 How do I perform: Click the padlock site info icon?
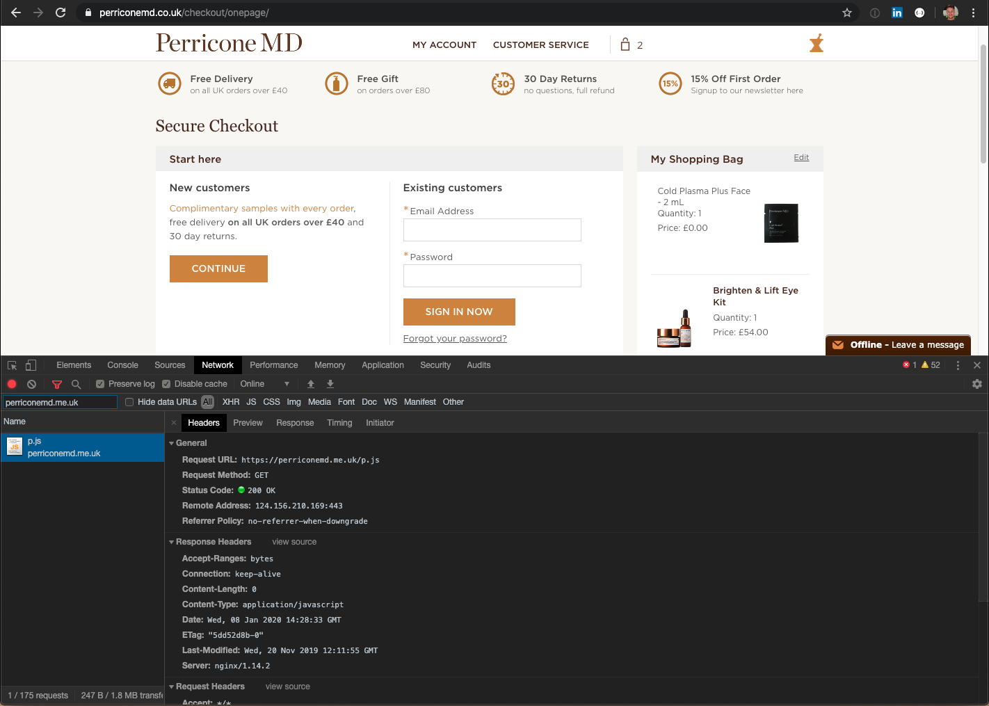click(88, 13)
